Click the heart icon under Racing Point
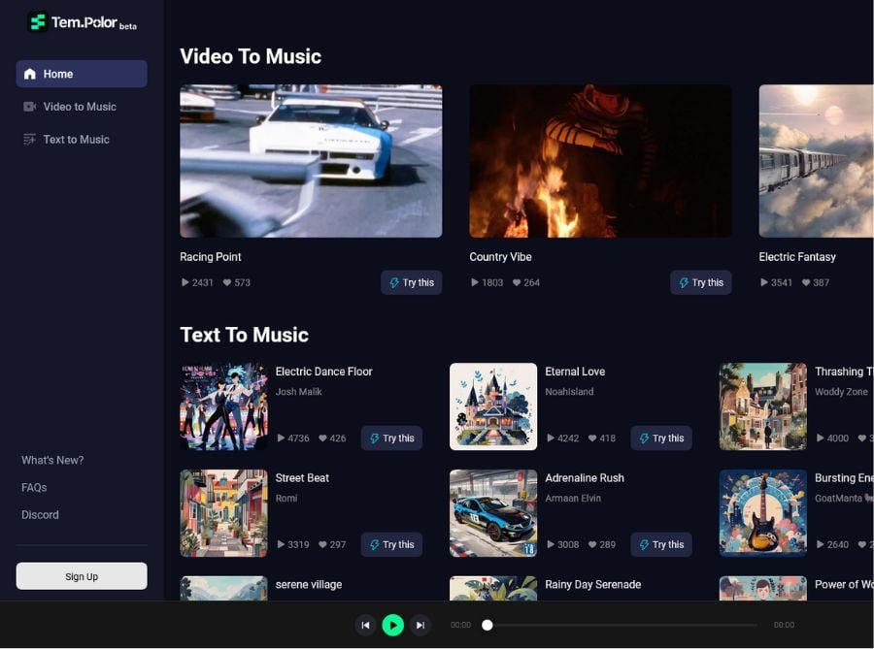This screenshot has height=649, width=874. (227, 283)
